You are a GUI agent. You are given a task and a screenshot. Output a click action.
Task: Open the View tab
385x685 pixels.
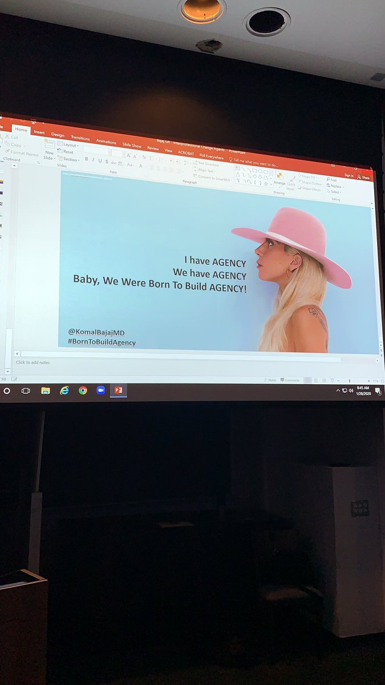[x=168, y=150]
